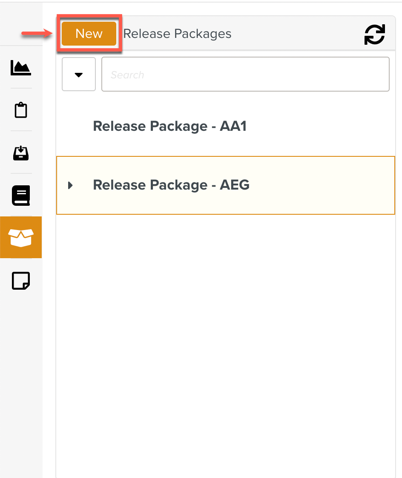Select the inbox download tray icon

tap(21, 153)
